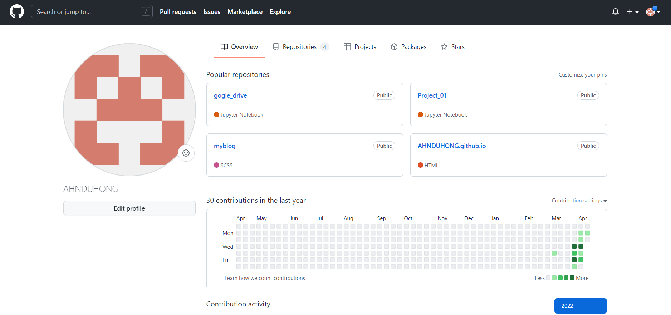The height and width of the screenshot is (315, 671).
Task: Open the notifications bell
Action: coord(615,12)
